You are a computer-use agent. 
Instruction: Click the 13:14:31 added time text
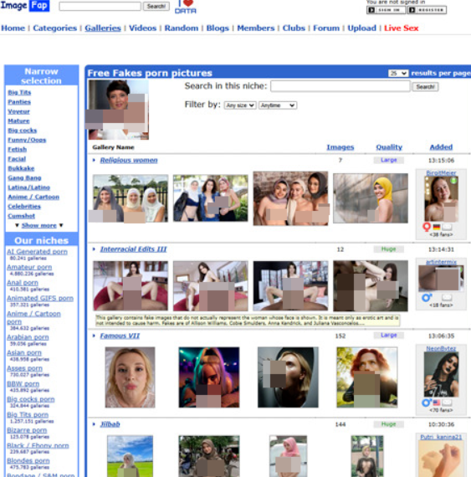click(441, 249)
